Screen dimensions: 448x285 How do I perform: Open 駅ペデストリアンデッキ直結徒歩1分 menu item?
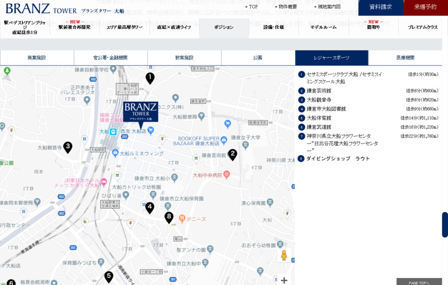click(x=25, y=27)
